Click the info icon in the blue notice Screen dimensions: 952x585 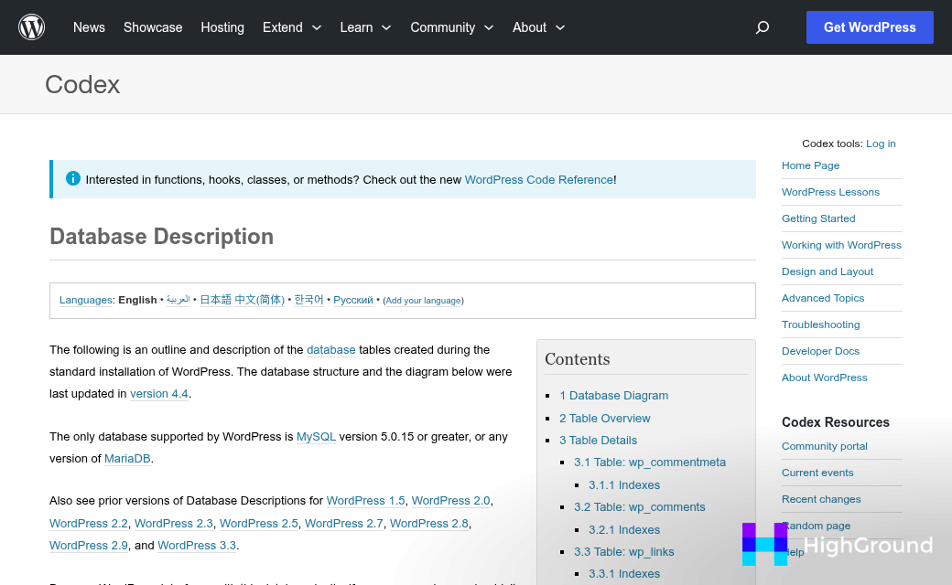click(x=73, y=178)
